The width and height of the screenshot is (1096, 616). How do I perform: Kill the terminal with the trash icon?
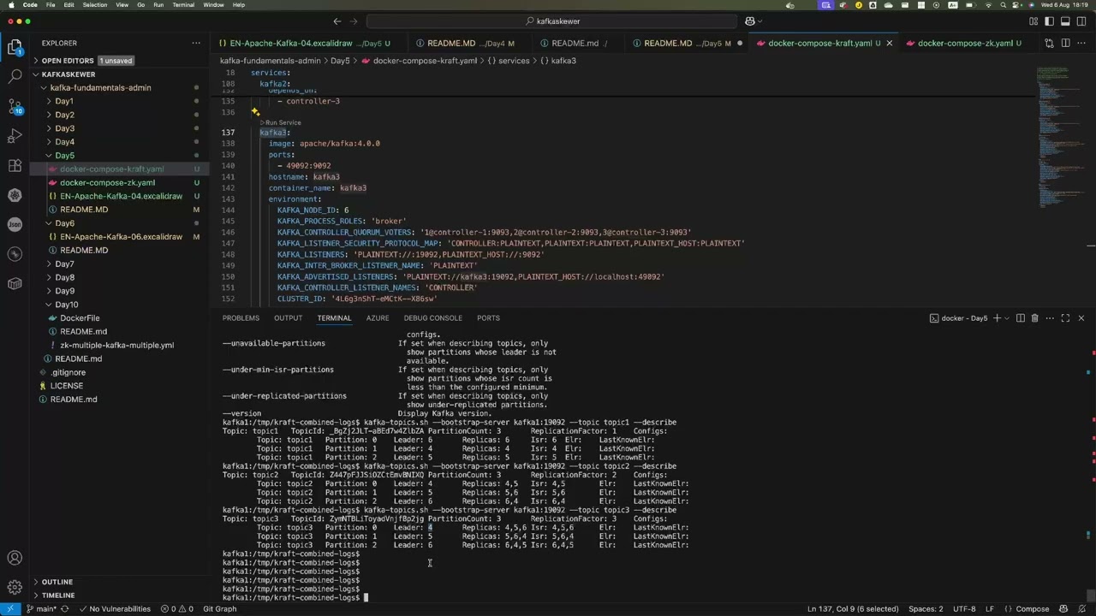(x=1034, y=318)
